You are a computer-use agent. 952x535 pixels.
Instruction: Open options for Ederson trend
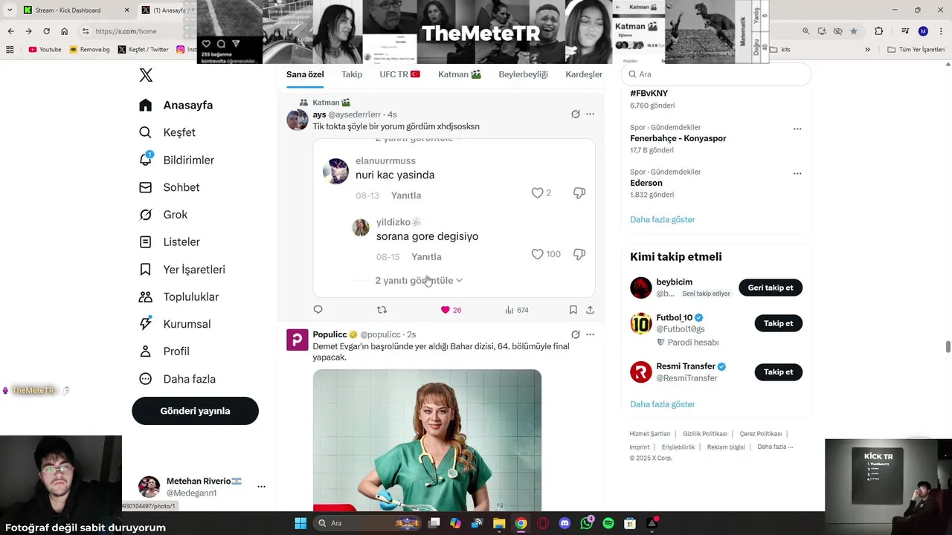click(797, 173)
